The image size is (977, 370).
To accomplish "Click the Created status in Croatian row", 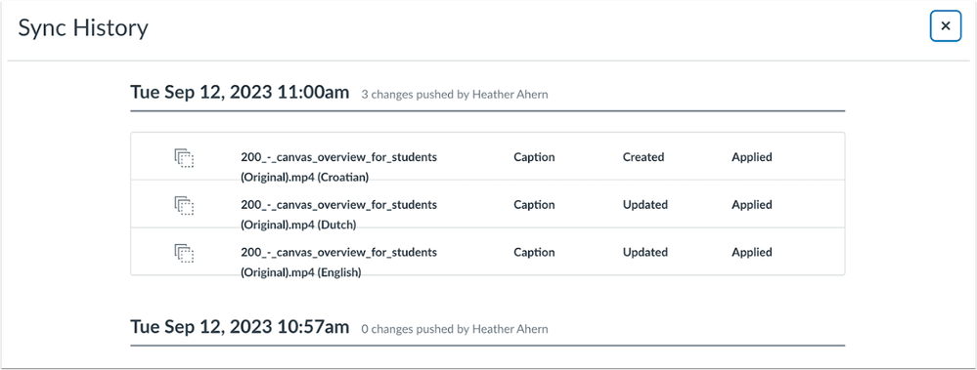I will pyautogui.click(x=644, y=157).
